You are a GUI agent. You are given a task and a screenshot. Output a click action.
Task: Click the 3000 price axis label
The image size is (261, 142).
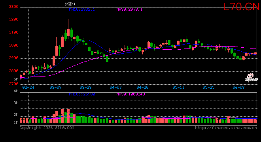tap(13, 45)
